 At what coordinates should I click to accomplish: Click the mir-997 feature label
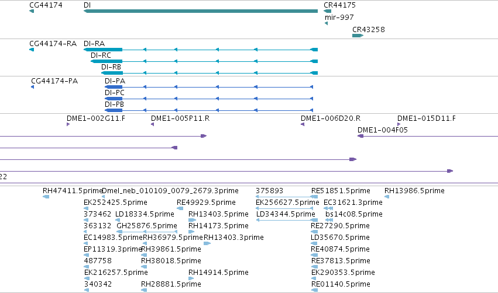pos(339,18)
